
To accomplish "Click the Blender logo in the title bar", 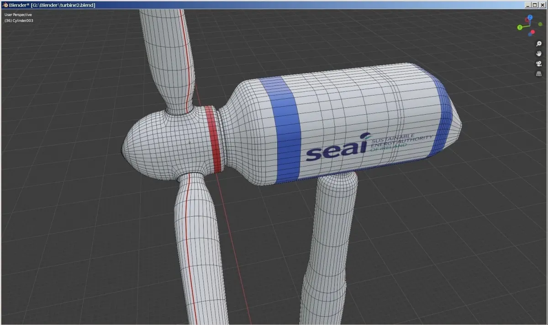I will [5, 5].
